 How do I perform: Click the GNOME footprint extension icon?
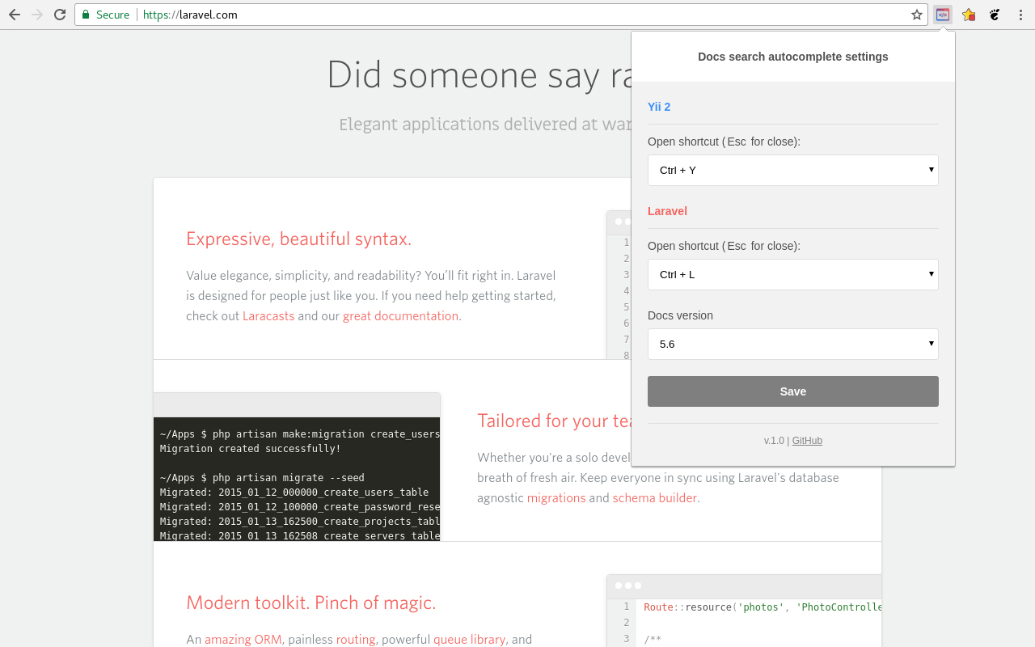993,14
